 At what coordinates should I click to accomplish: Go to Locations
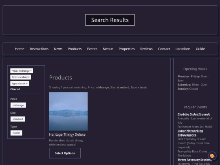pyautogui.click(x=183, y=49)
